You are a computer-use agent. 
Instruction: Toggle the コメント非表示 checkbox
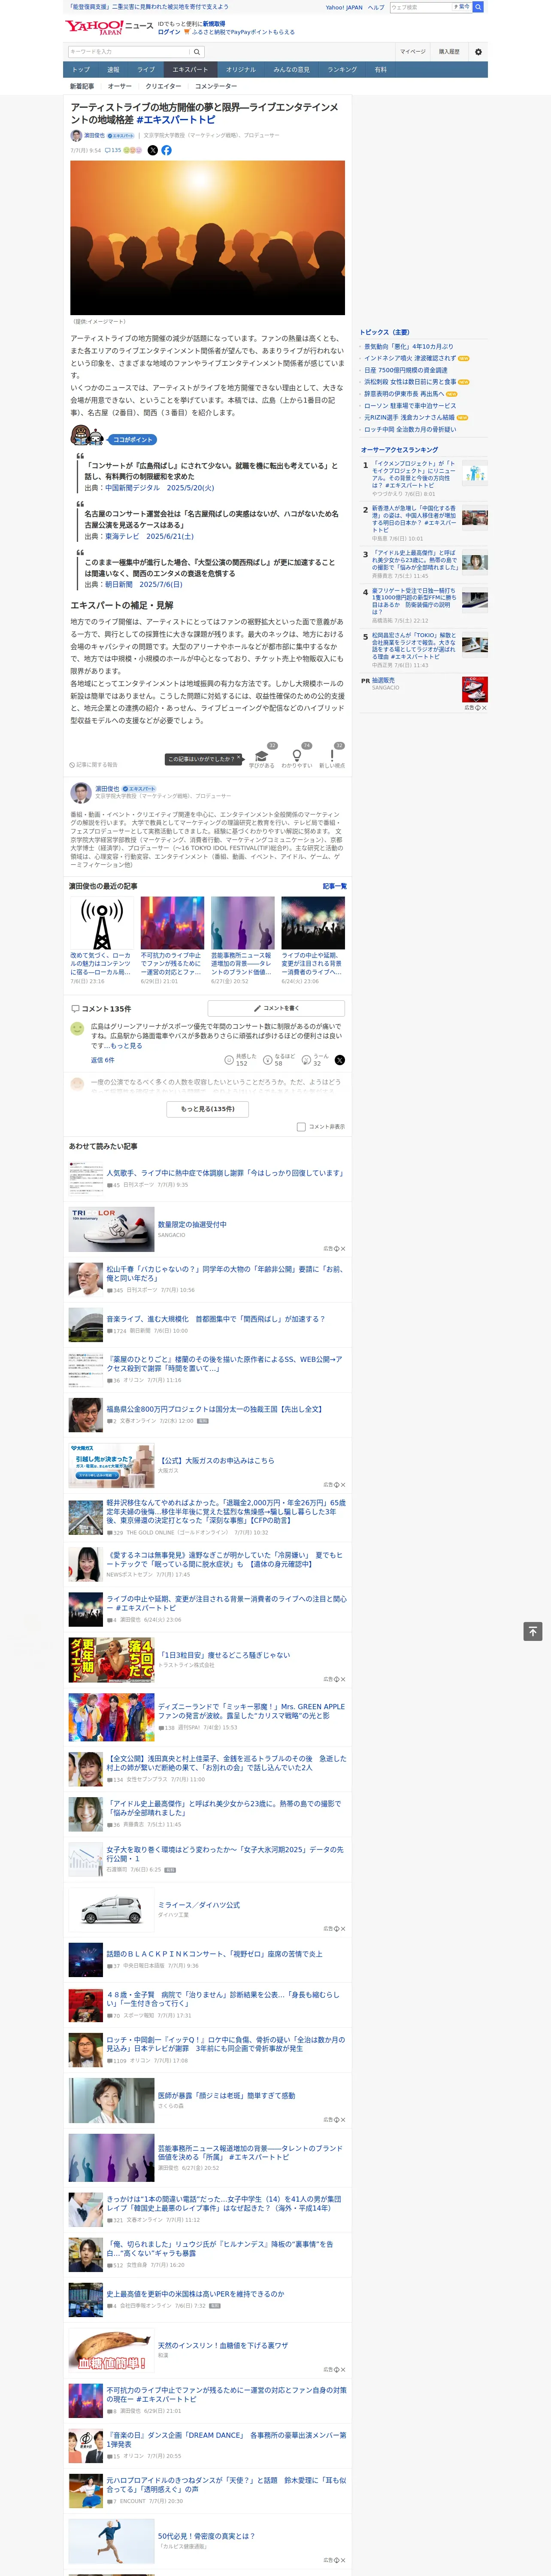point(301,1127)
